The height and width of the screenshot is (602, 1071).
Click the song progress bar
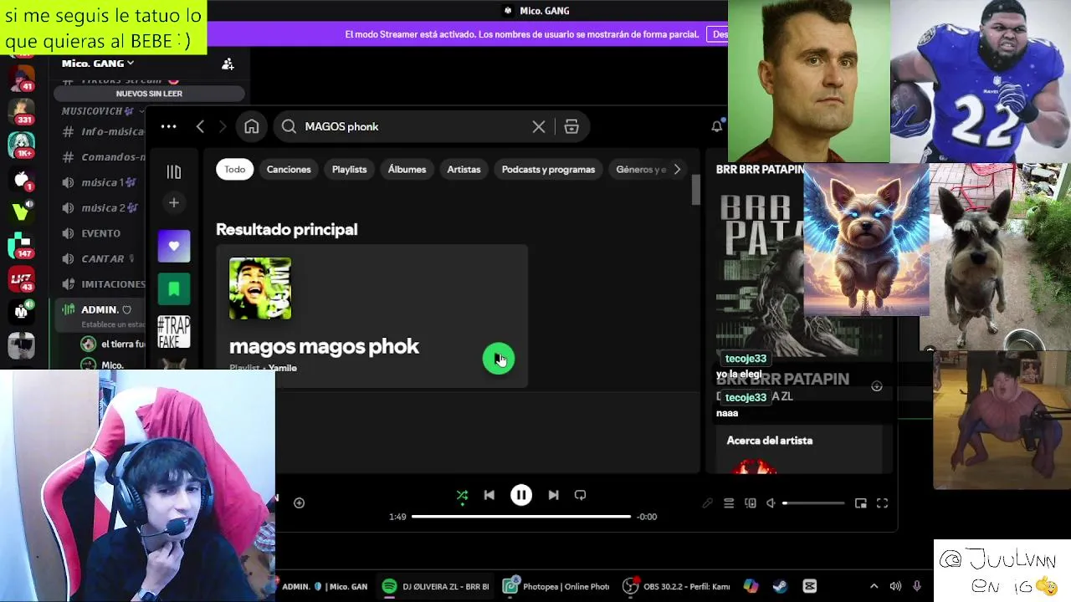(521, 517)
